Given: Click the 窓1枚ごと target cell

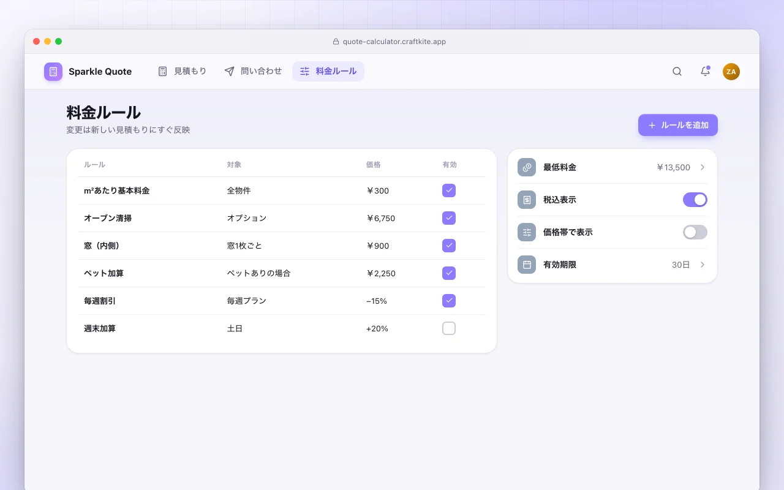Looking at the screenshot, I should click(244, 246).
